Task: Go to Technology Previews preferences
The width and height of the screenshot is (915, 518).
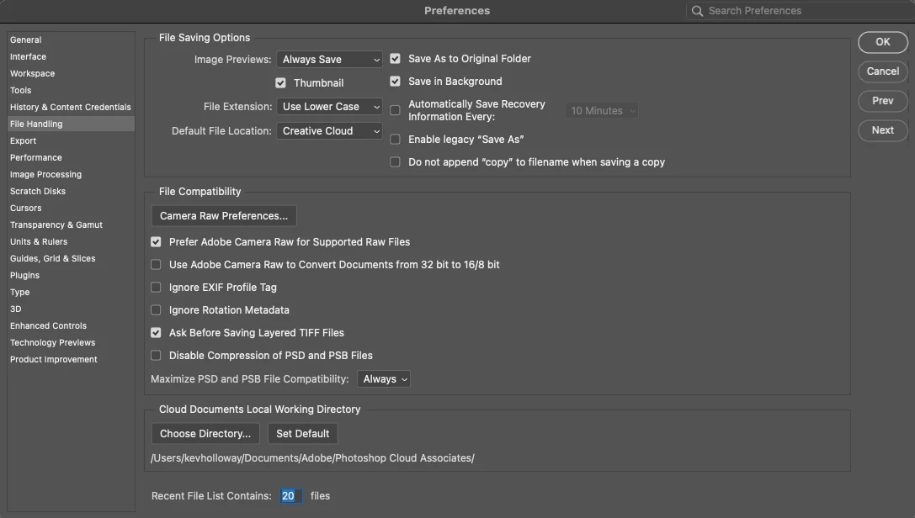Action: [x=53, y=342]
